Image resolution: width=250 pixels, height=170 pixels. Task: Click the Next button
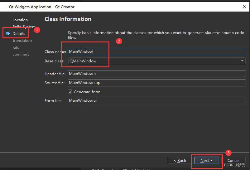[x=206, y=160]
